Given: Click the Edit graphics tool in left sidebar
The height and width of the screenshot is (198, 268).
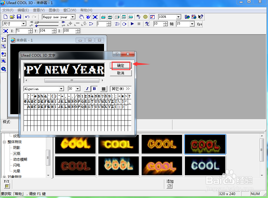Looking at the screenshot, I should (4, 61).
